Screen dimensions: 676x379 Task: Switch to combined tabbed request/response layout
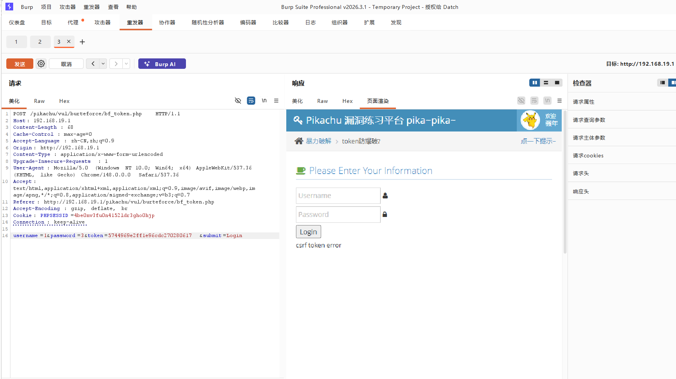point(557,83)
